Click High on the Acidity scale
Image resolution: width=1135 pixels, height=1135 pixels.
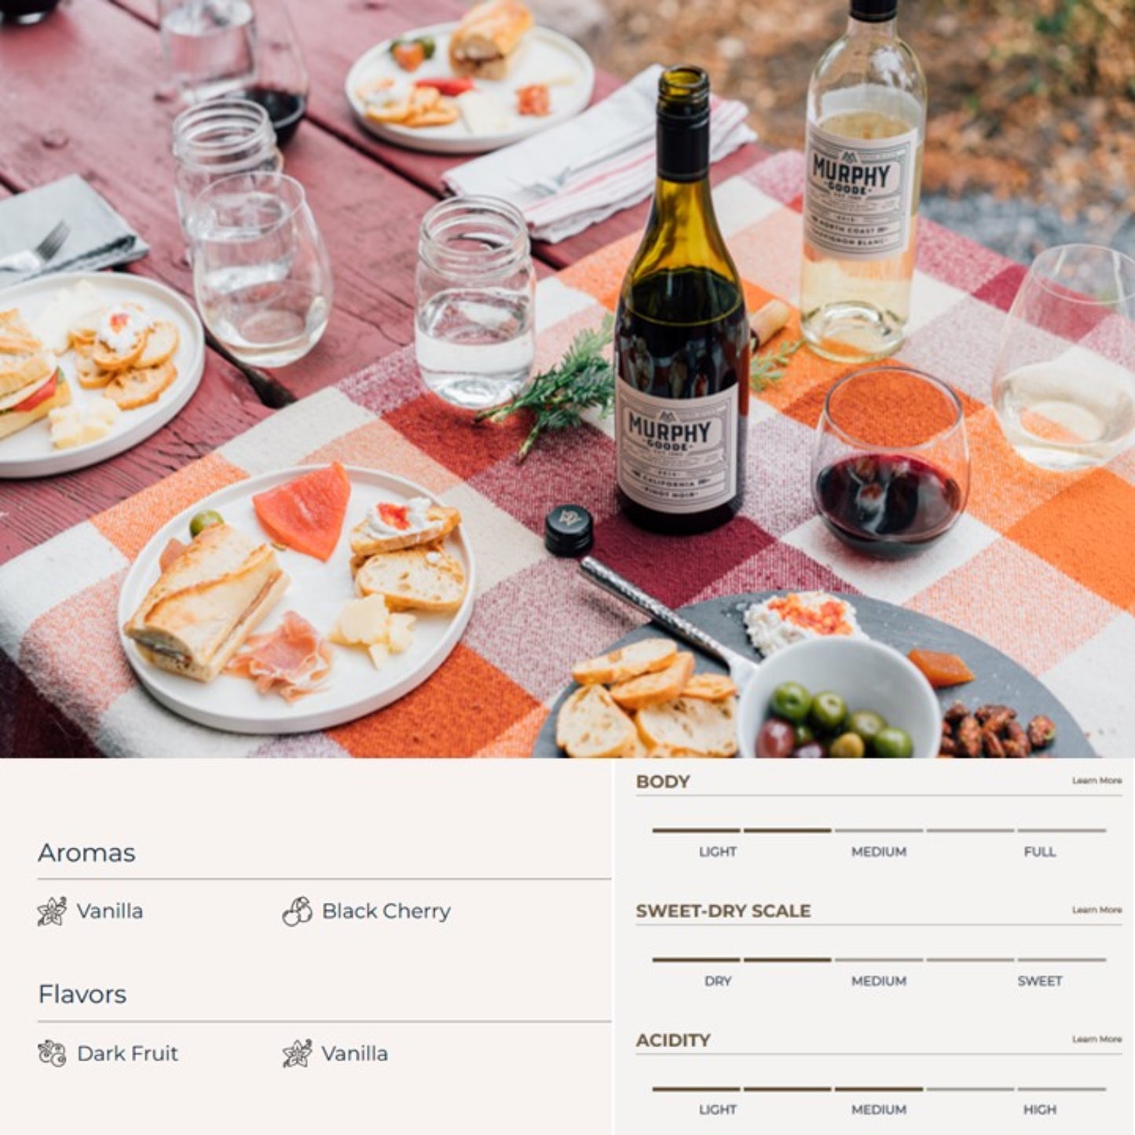click(x=1040, y=1110)
